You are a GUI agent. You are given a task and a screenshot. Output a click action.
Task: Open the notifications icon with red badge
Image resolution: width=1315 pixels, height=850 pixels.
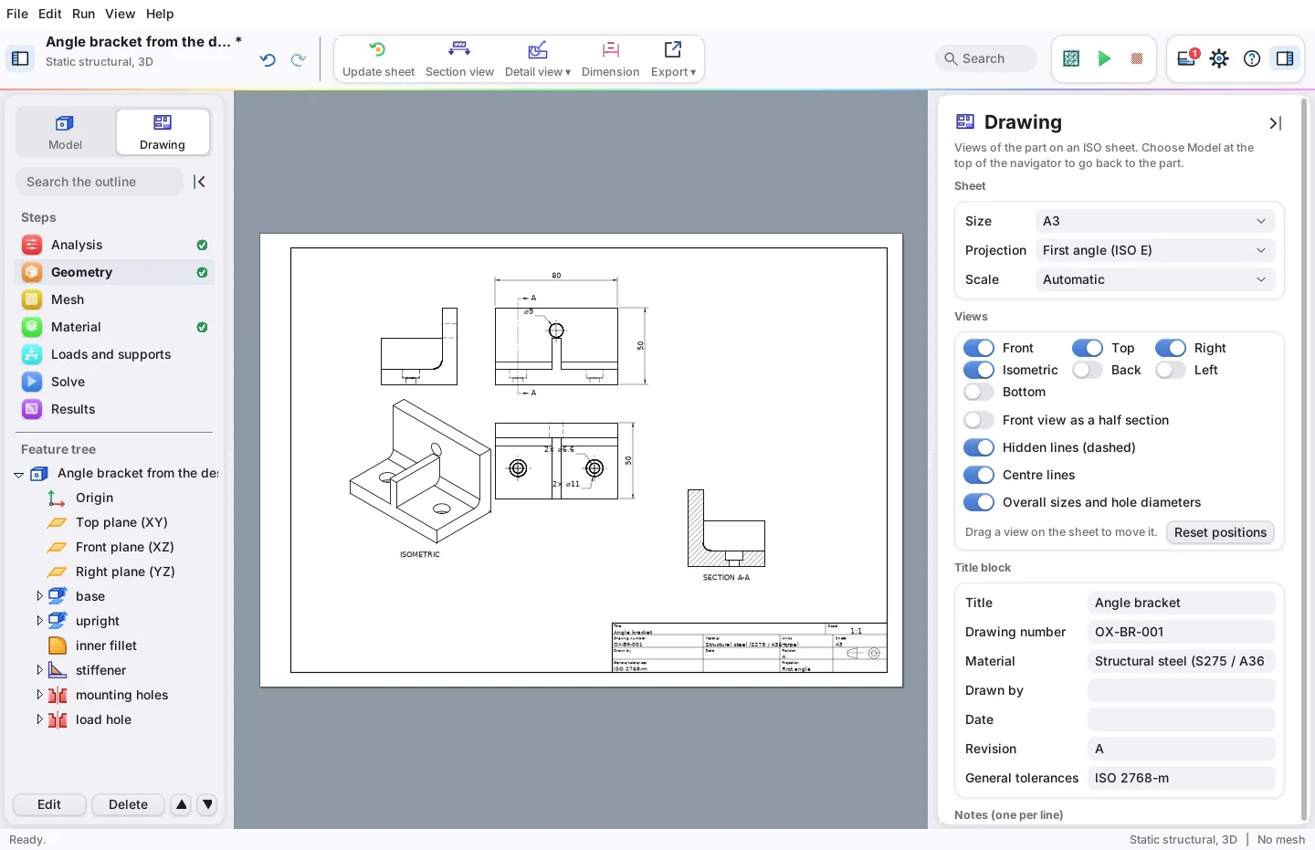pyautogui.click(x=1187, y=58)
